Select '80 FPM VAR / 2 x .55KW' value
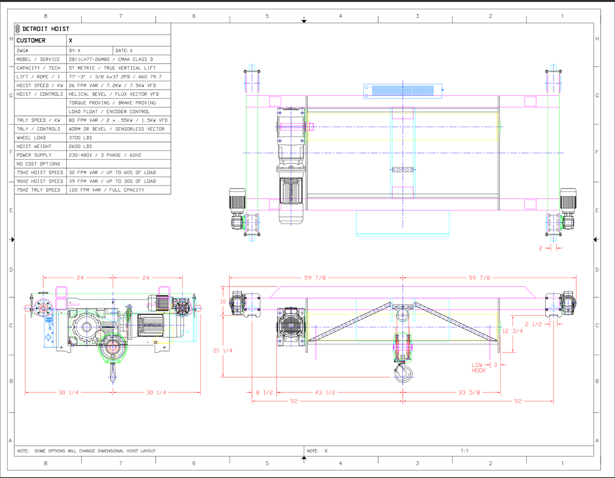615x478 pixels. click(118, 120)
